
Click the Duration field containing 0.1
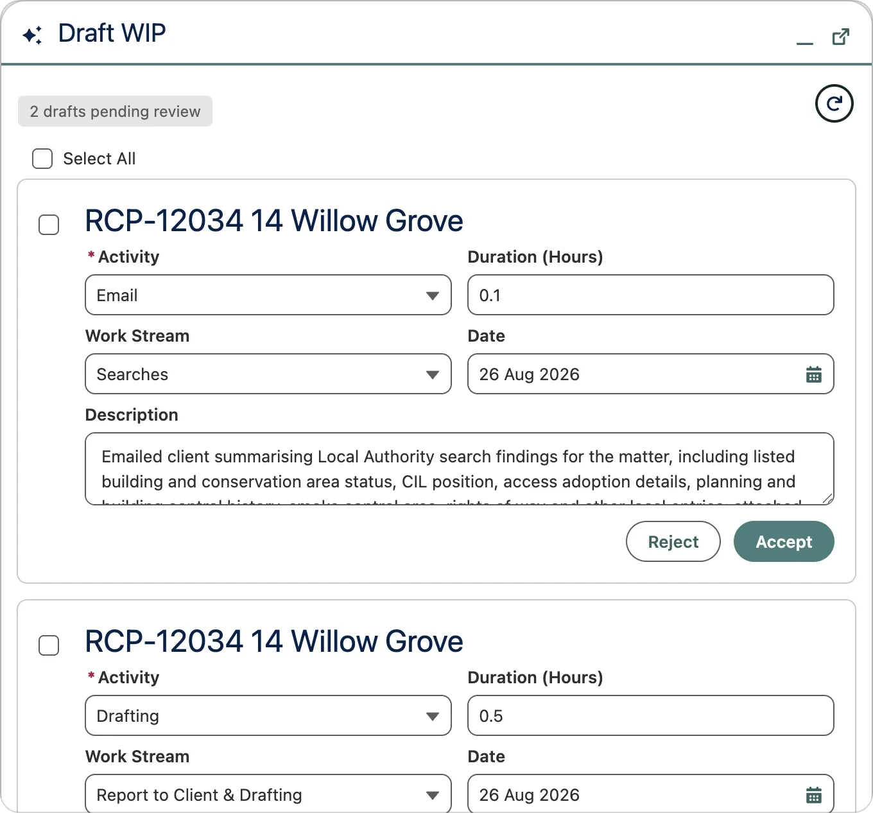[x=651, y=295]
